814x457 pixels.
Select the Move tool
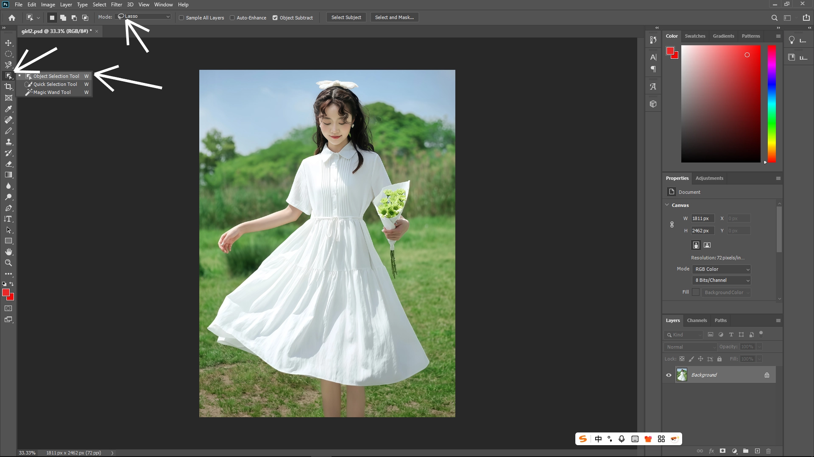(8, 43)
